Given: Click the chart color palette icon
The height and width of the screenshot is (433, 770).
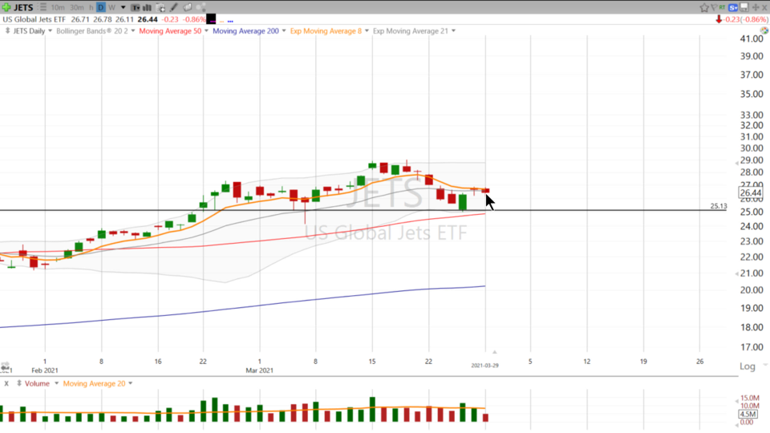Looking at the screenshot, I should 764,30.
